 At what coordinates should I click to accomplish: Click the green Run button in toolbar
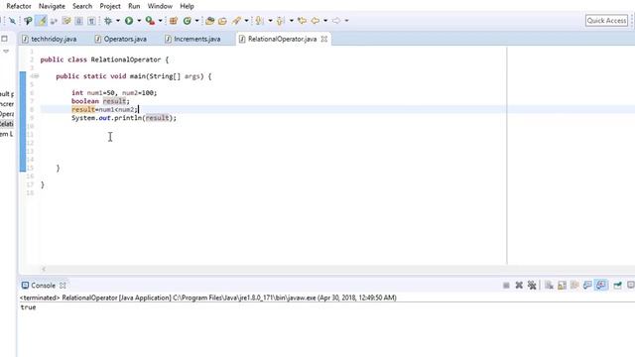pyautogui.click(x=129, y=21)
